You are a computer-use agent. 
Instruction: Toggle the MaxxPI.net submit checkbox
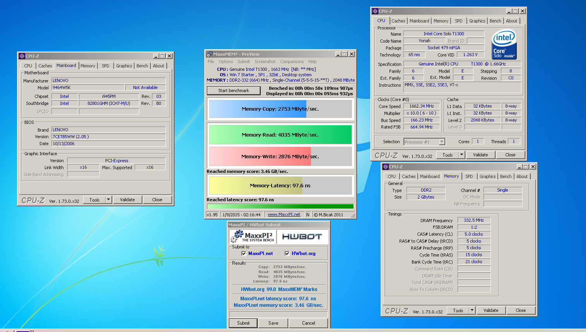point(244,253)
